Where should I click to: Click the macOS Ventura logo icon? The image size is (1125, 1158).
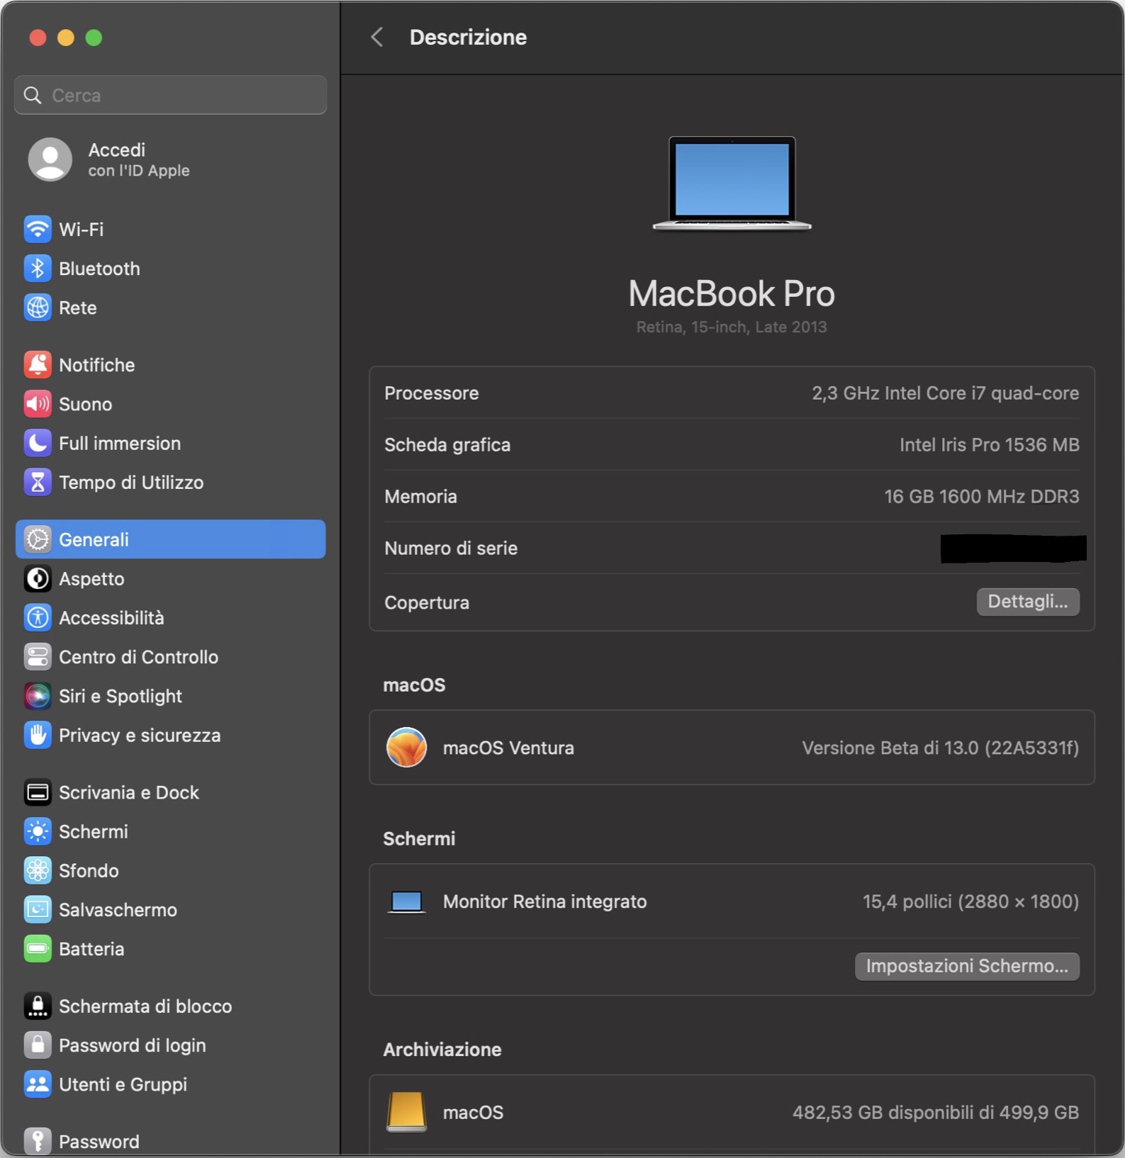406,748
